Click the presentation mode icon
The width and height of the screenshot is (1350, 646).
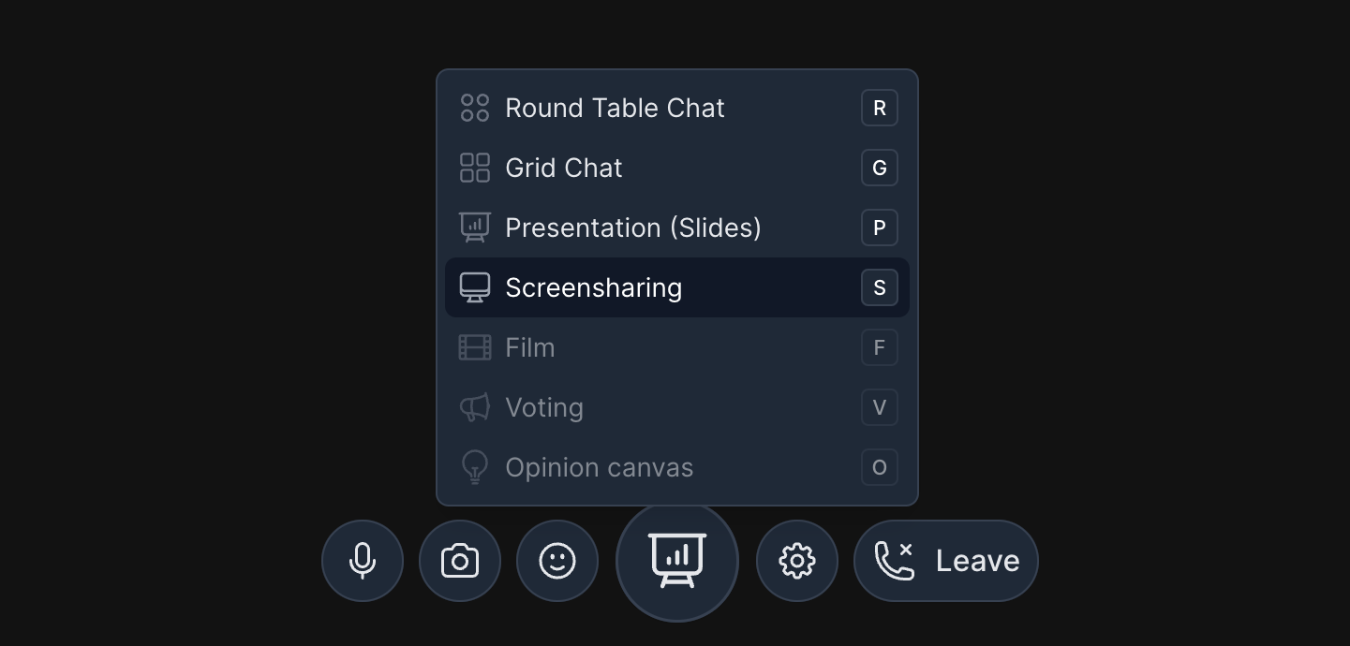(x=676, y=560)
